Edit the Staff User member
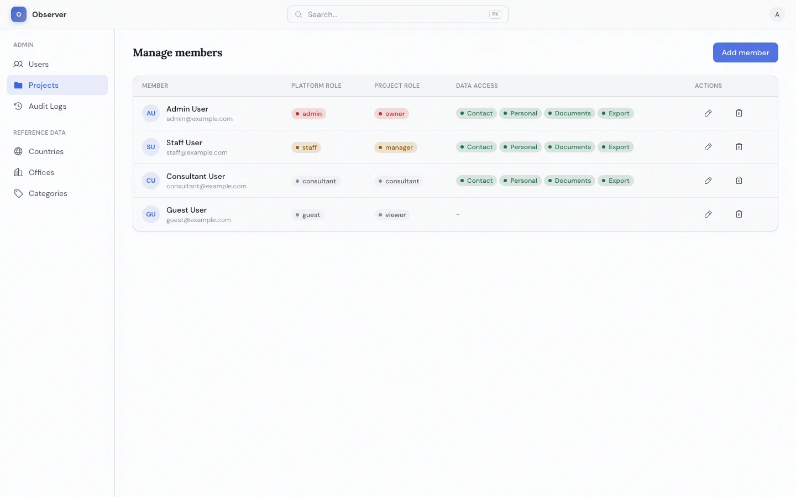Image resolution: width=796 pixels, height=497 pixels. (708, 147)
